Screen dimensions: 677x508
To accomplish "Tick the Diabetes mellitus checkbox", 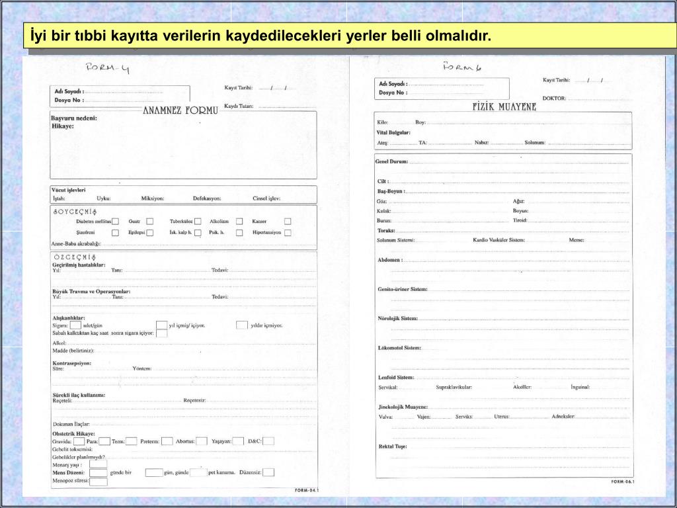I will pyautogui.click(x=115, y=221).
